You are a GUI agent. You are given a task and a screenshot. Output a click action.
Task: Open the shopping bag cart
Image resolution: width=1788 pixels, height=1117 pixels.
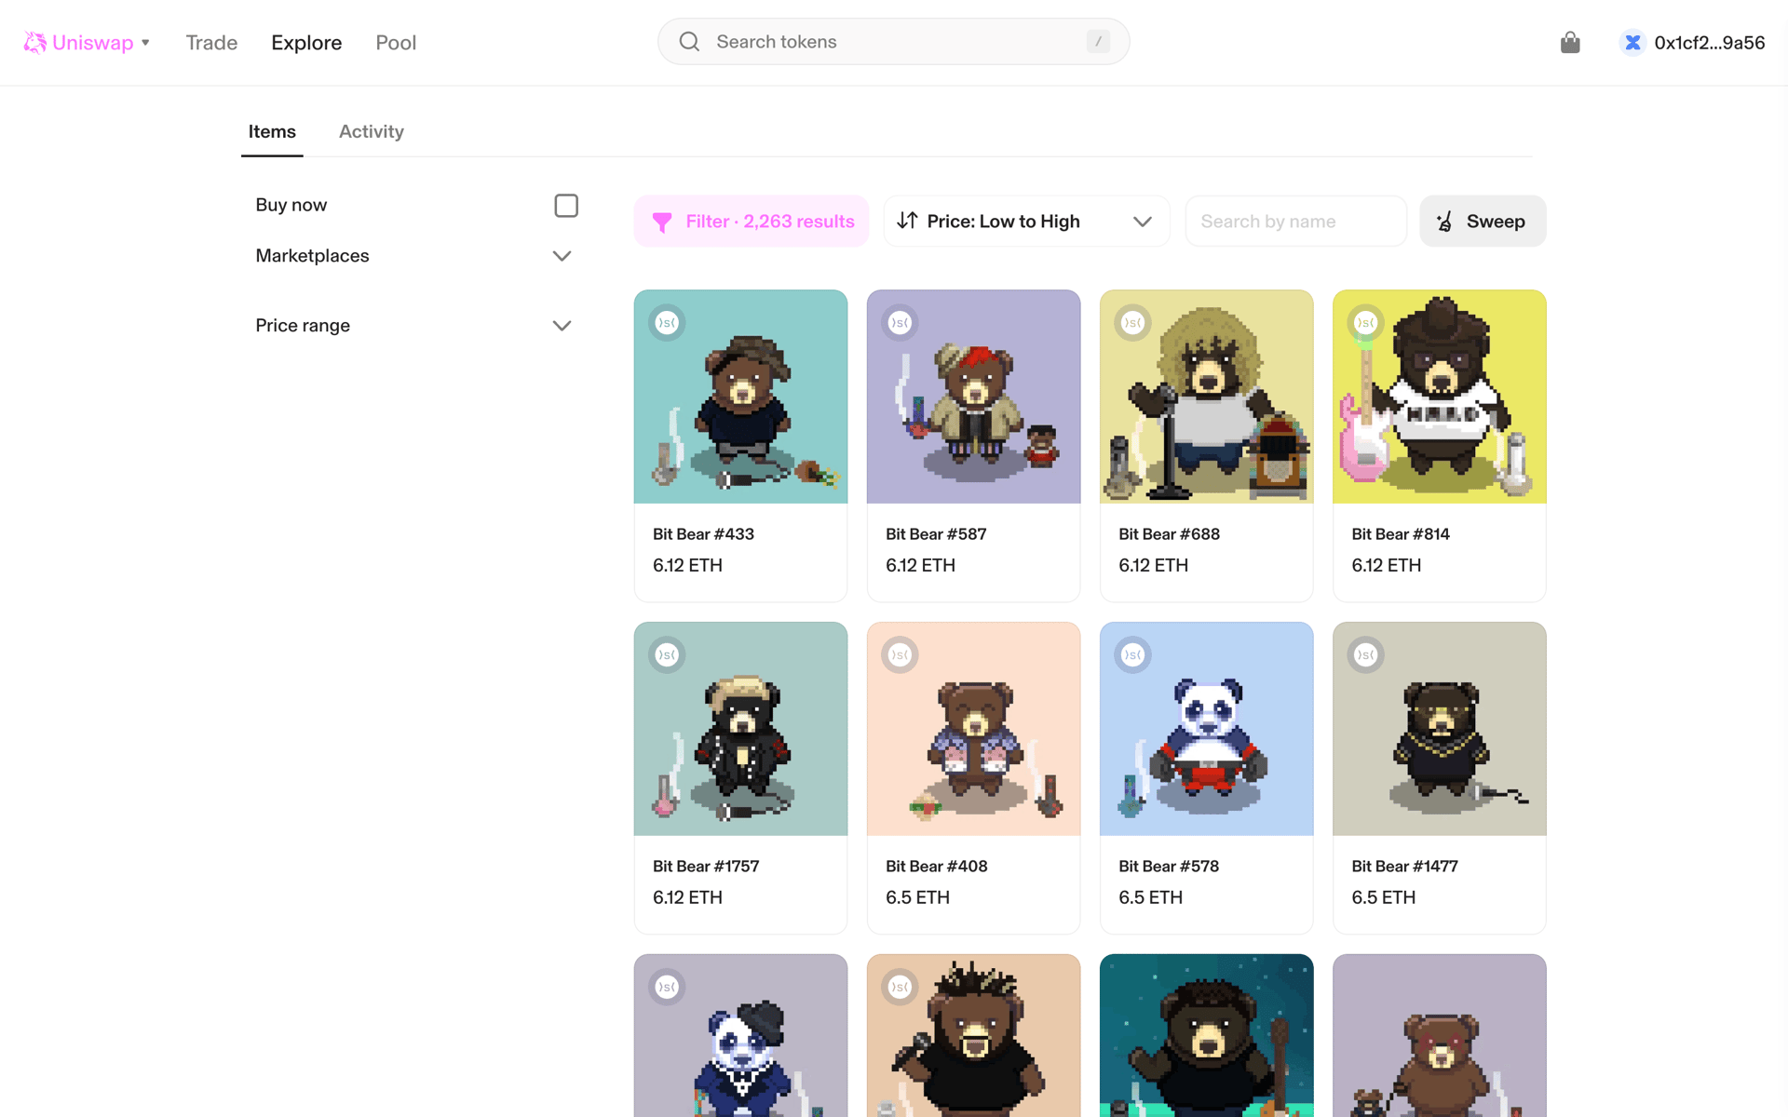pyautogui.click(x=1570, y=43)
